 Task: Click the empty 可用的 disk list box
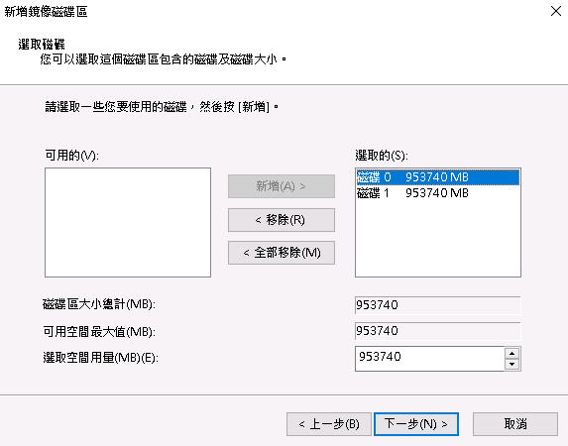128,222
